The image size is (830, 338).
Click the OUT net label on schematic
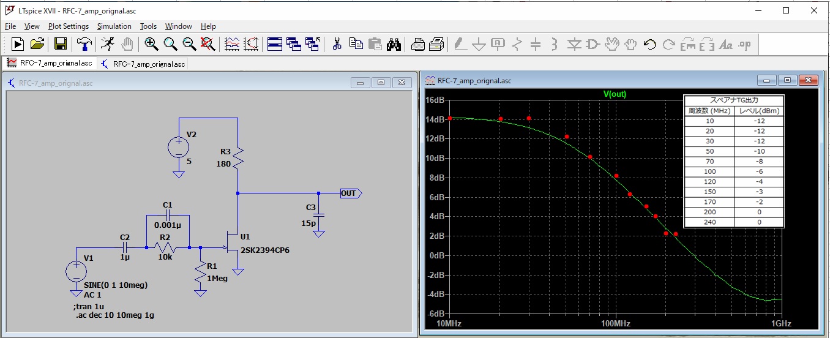click(351, 193)
